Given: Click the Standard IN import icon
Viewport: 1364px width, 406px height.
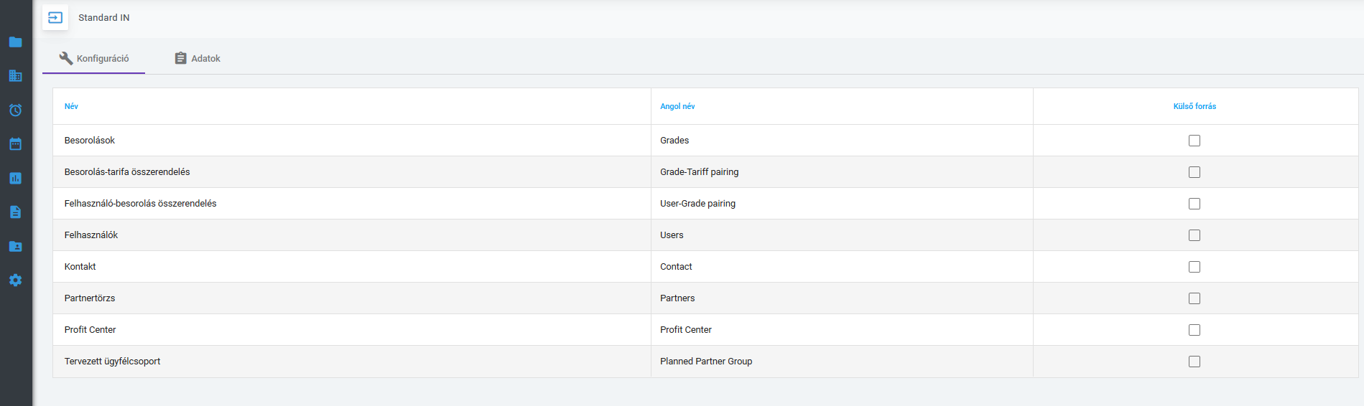Looking at the screenshot, I should tap(55, 17).
